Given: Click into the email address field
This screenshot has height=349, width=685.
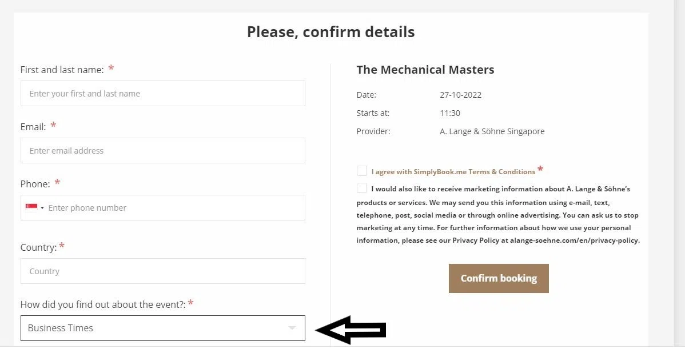Looking at the screenshot, I should pyautogui.click(x=162, y=150).
